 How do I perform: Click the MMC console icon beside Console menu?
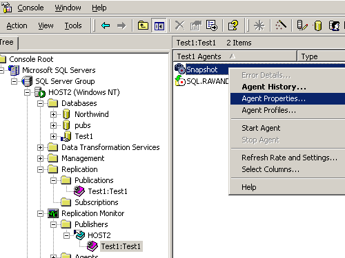(7, 8)
